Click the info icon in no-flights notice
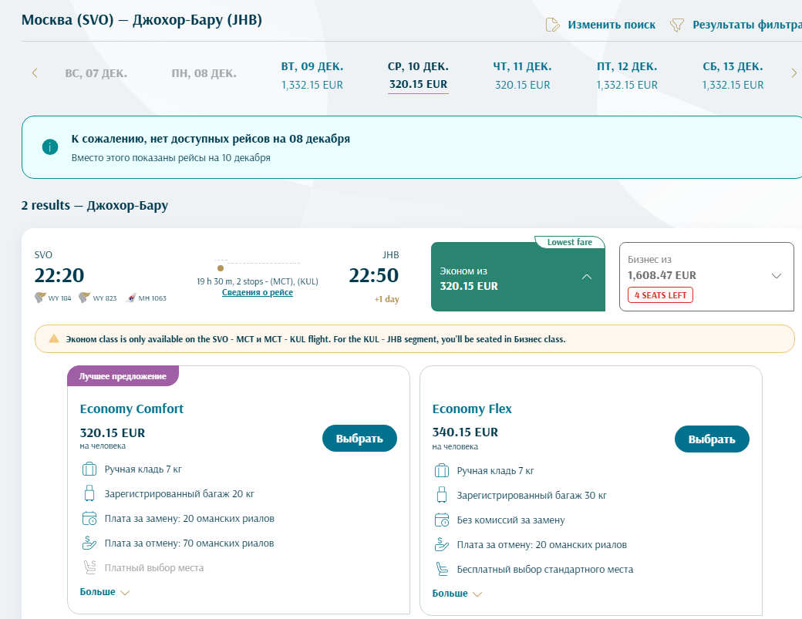The height and width of the screenshot is (619, 802). 50,147
